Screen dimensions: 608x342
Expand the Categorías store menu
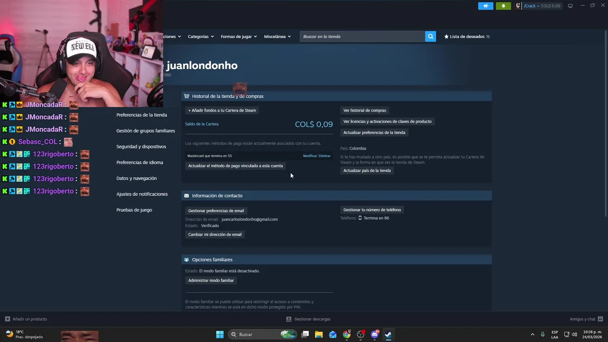[200, 37]
